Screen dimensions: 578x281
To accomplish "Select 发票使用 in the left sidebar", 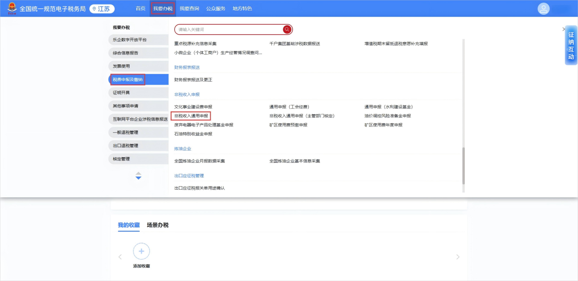I will point(122,66).
